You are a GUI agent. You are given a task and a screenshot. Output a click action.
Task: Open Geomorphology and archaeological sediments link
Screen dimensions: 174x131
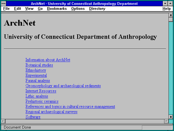pyautogui.click(x=63, y=86)
